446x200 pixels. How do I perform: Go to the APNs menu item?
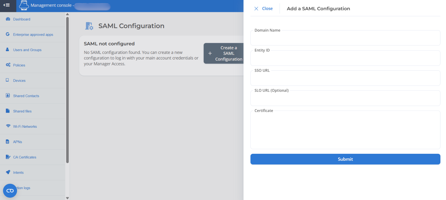click(x=18, y=142)
